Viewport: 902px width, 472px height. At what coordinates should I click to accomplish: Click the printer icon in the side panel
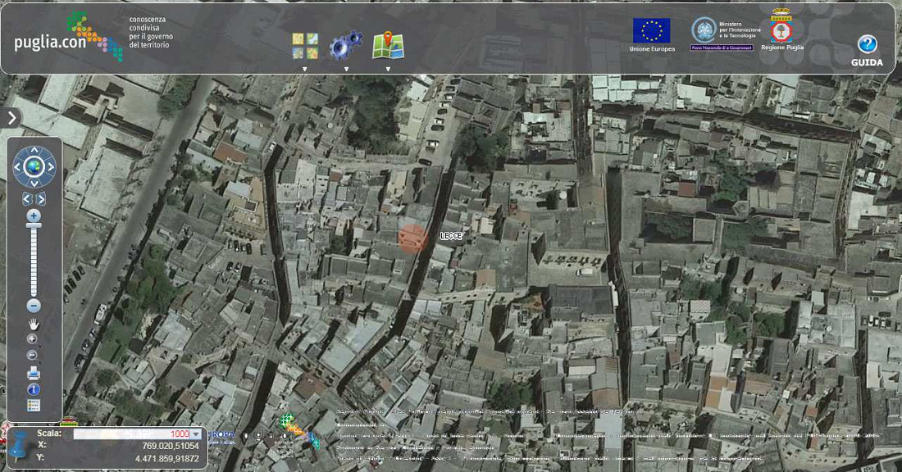click(x=34, y=374)
